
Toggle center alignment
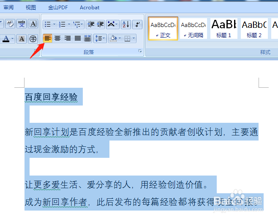[x=57, y=38]
